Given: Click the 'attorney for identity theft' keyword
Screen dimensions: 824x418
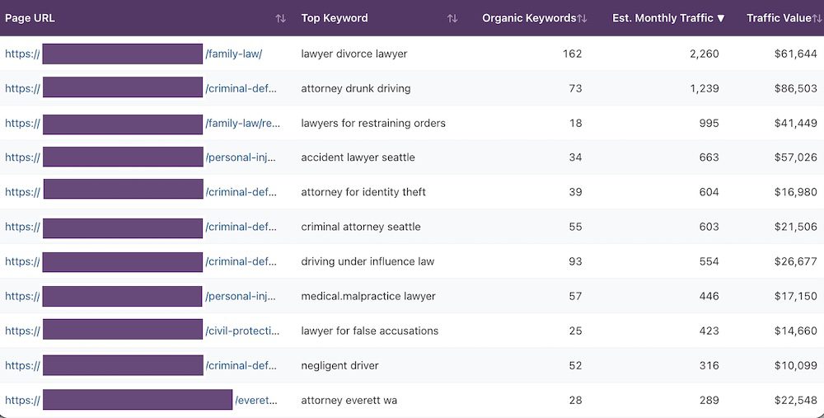Looking at the screenshot, I should pyautogui.click(x=363, y=192).
